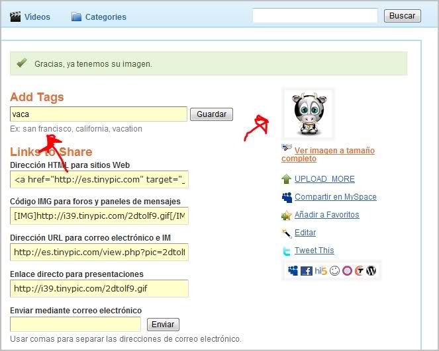Focus the tags field containing 'vaca'
439x351 pixels.
click(x=99, y=114)
